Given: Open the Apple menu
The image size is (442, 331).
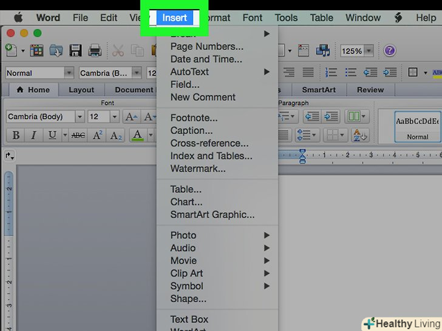Looking at the screenshot, I should click(x=18, y=18).
